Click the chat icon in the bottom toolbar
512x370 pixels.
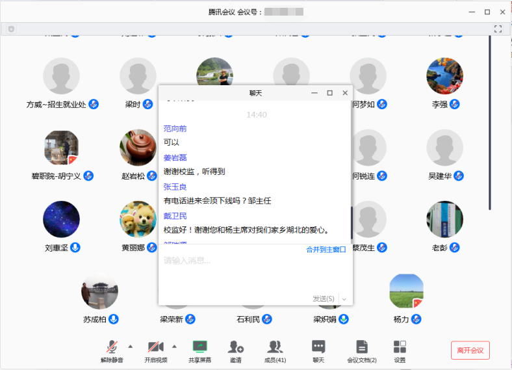point(318,347)
